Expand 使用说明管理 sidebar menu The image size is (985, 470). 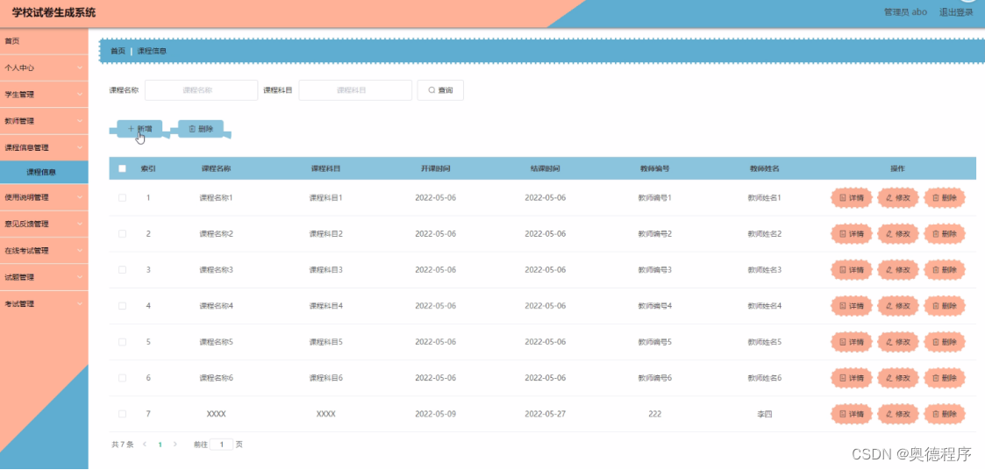(x=44, y=196)
